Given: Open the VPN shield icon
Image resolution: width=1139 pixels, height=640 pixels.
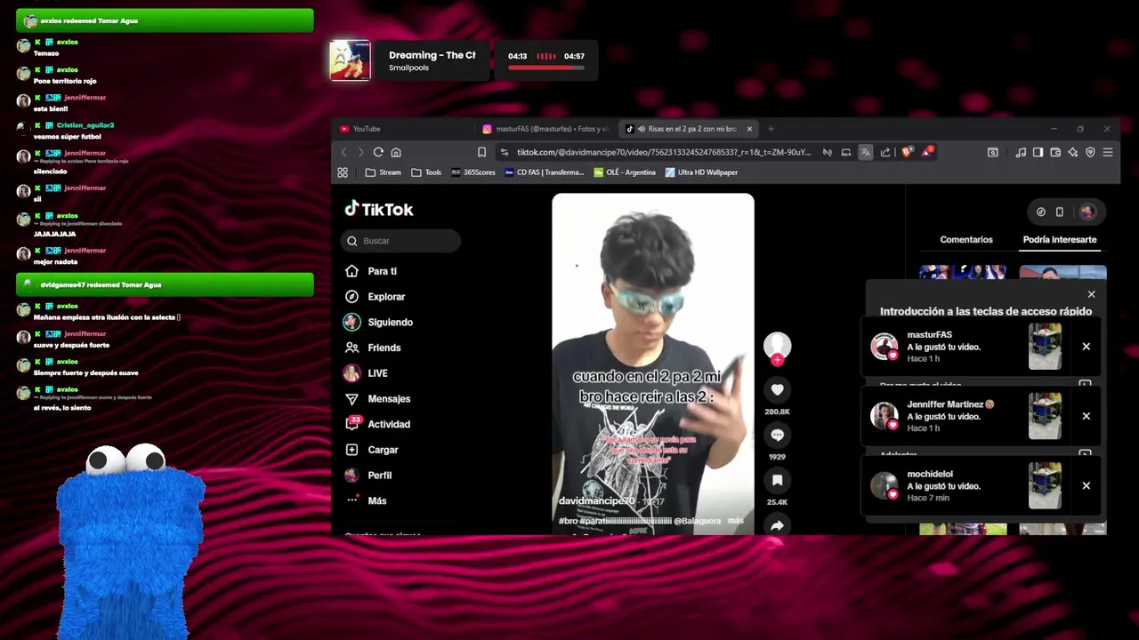Looking at the screenshot, I should [x=1090, y=152].
